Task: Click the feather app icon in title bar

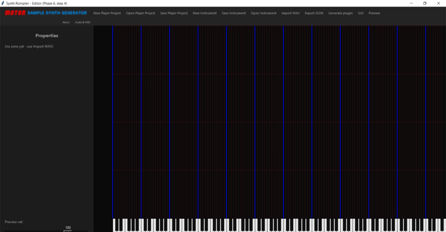Action: coord(3,4)
